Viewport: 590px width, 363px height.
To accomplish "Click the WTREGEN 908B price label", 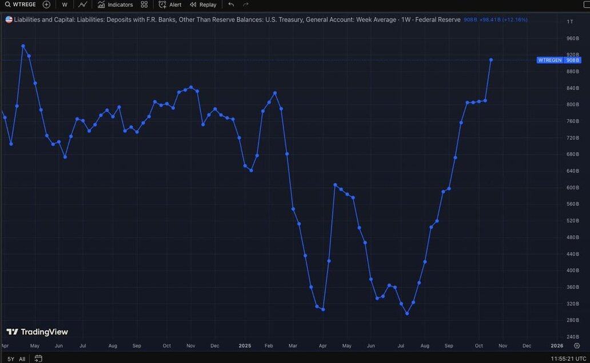I will 559,60.
